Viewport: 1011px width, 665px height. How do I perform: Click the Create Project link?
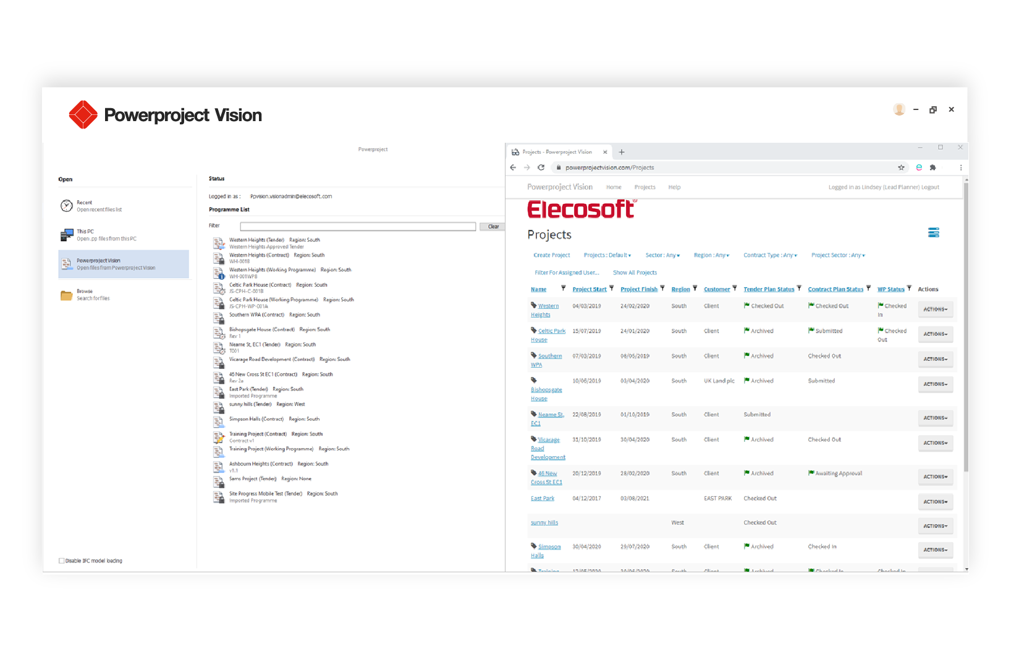(x=551, y=255)
